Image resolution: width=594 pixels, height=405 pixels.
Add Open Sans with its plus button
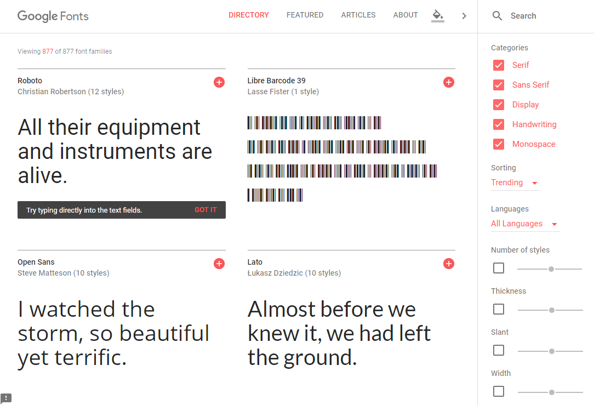click(x=219, y=264)
